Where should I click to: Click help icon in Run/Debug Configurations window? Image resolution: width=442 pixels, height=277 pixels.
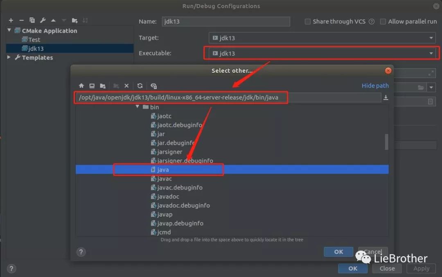(x=11, y=268)
